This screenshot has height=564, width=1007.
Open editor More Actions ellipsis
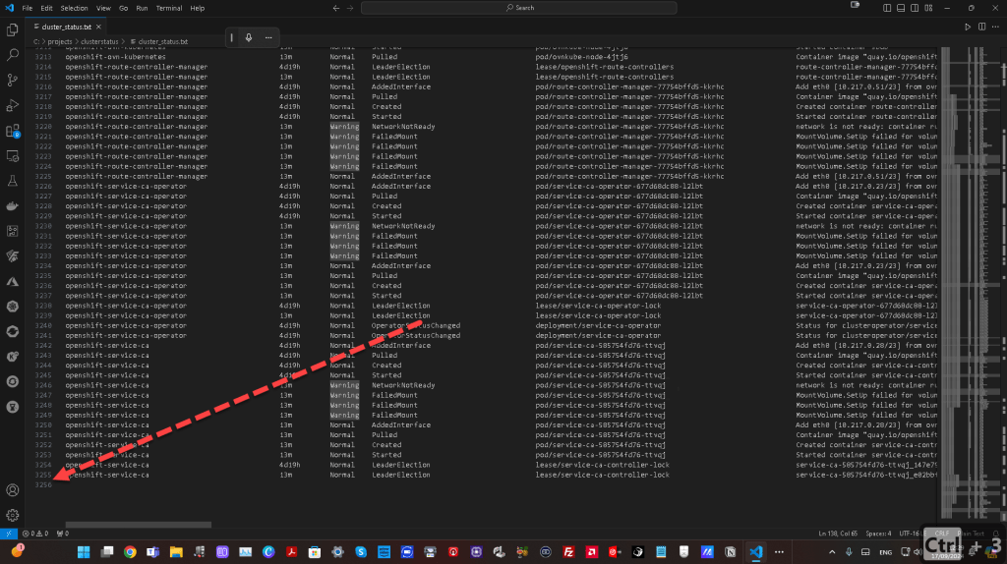click(996, 27)
